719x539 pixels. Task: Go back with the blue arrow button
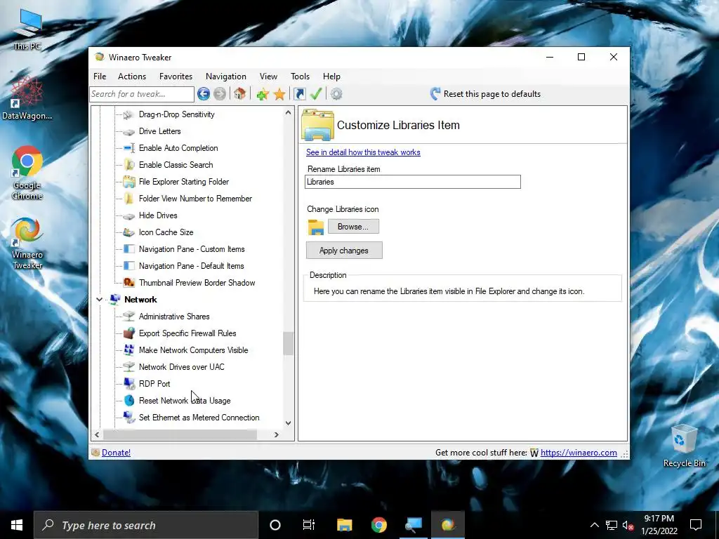click(x=204, y=94)
